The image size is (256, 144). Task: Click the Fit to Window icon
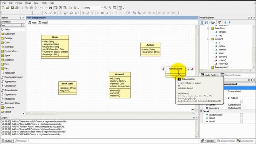114,8
